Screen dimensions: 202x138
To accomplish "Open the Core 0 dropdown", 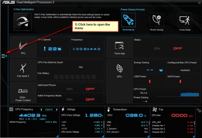I will pos(49,110).
